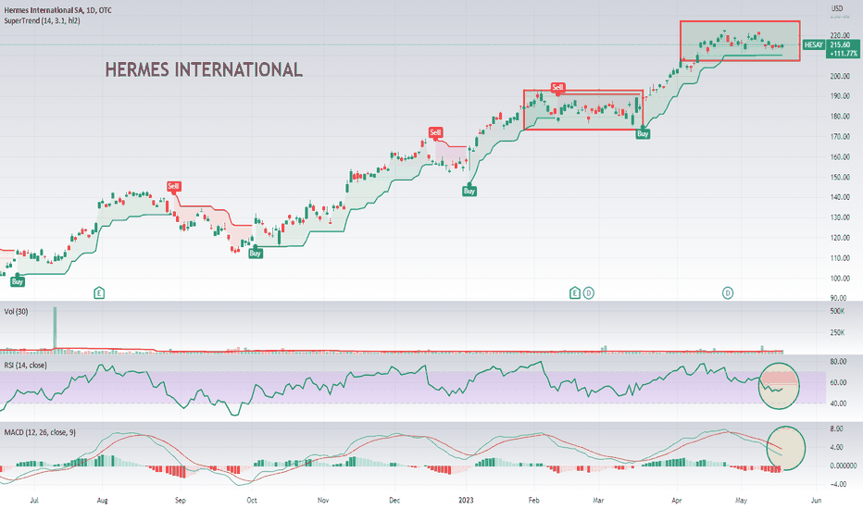Click the Mar label on the time axis

pyautogui.click(x=598, y=500)
